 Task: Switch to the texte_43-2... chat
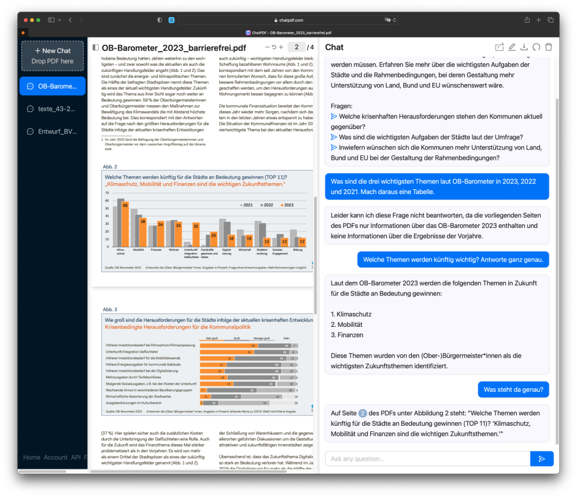[x=52, y=109]
